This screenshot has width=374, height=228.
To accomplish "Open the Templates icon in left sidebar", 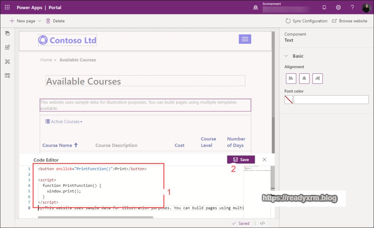I will pyautogui.click(x=7, y=76).
